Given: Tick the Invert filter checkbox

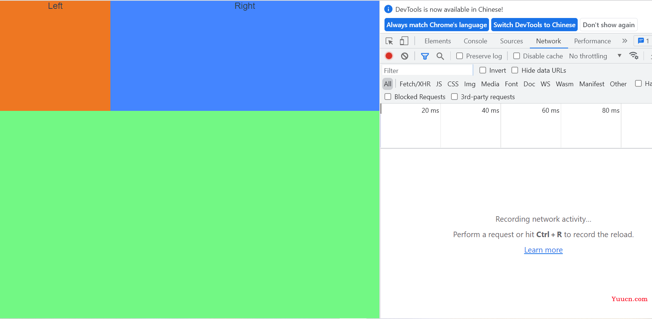Looking at the screenshot, I should pyautogui.click(x=483, y=70).
